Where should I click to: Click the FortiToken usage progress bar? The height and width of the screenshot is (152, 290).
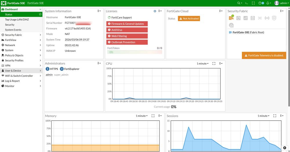135,52
